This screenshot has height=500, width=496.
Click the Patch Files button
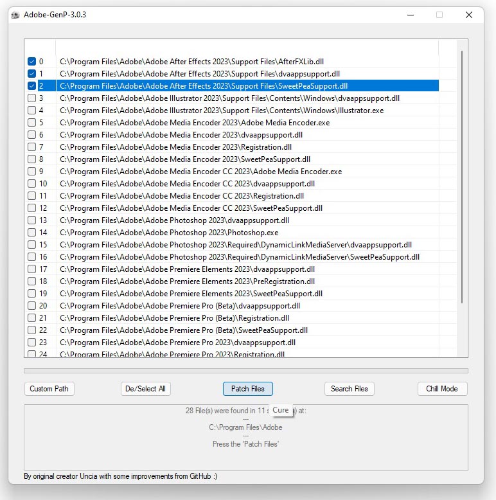247,389
